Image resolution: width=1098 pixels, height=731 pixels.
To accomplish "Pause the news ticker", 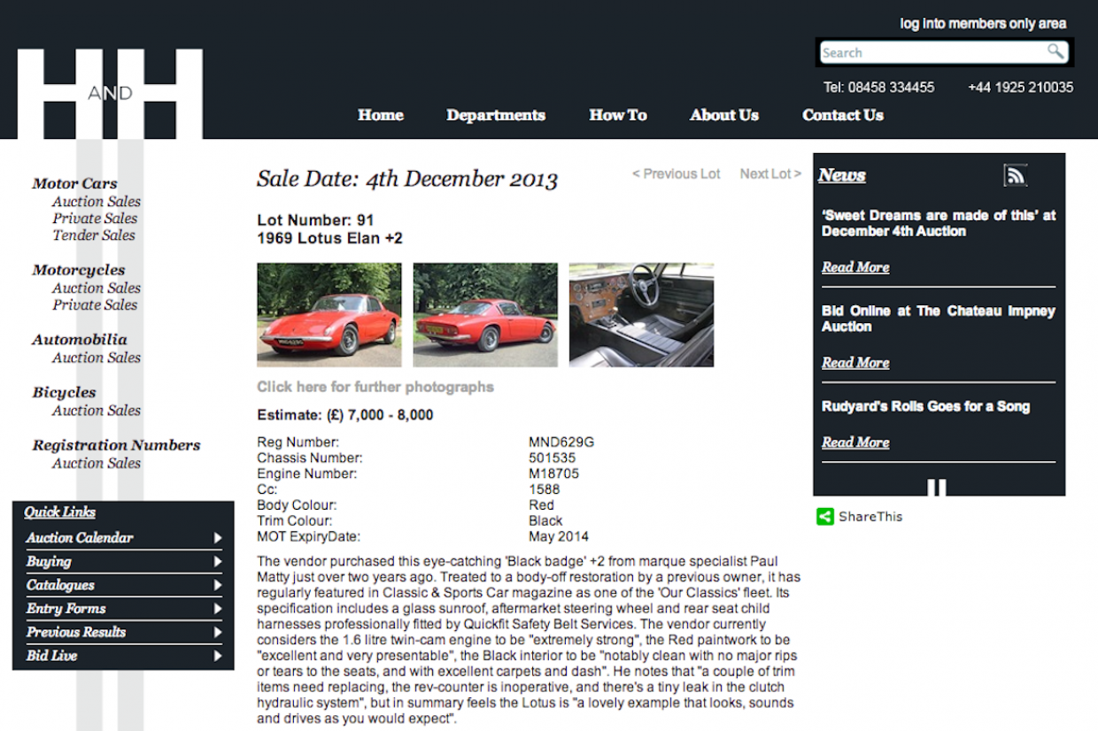I will click(937, 488).
